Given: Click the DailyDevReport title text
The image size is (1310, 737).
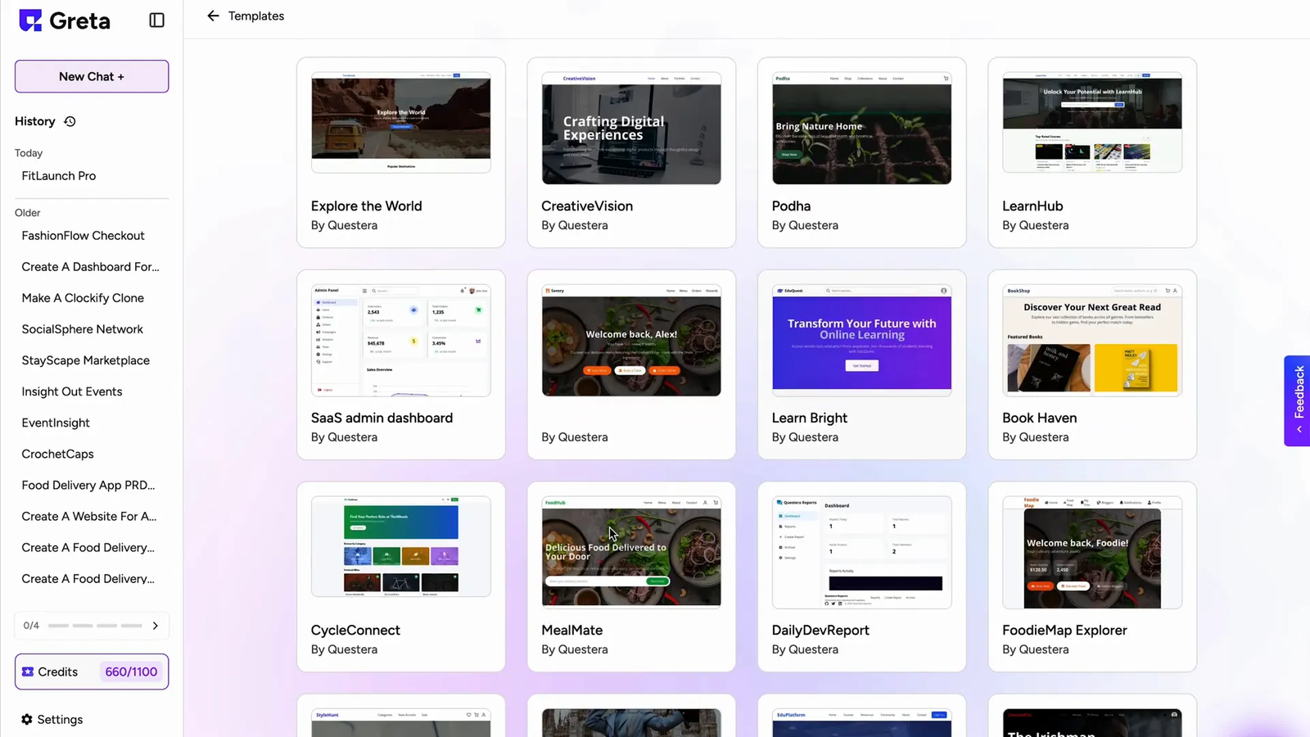Looking at the screenshot, I should click(x=820, y=631).
